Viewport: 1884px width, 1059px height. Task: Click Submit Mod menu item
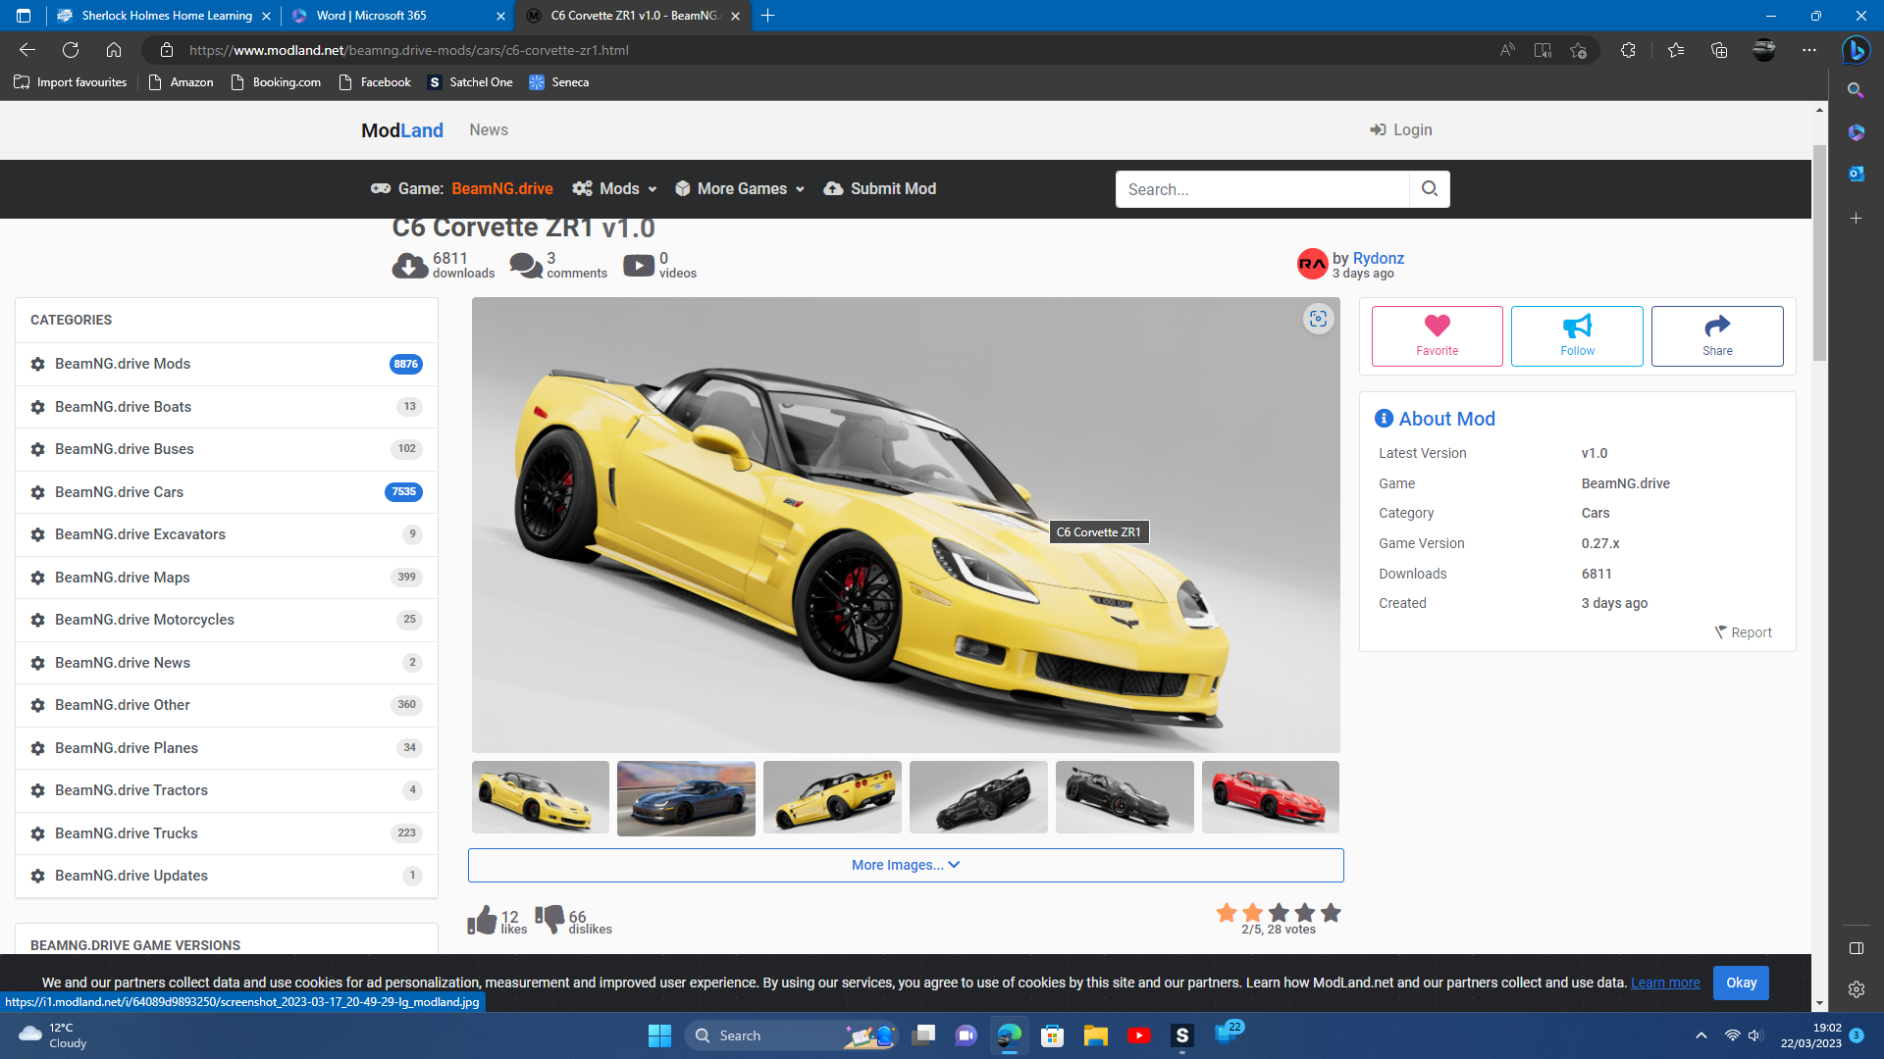[880, 189]
